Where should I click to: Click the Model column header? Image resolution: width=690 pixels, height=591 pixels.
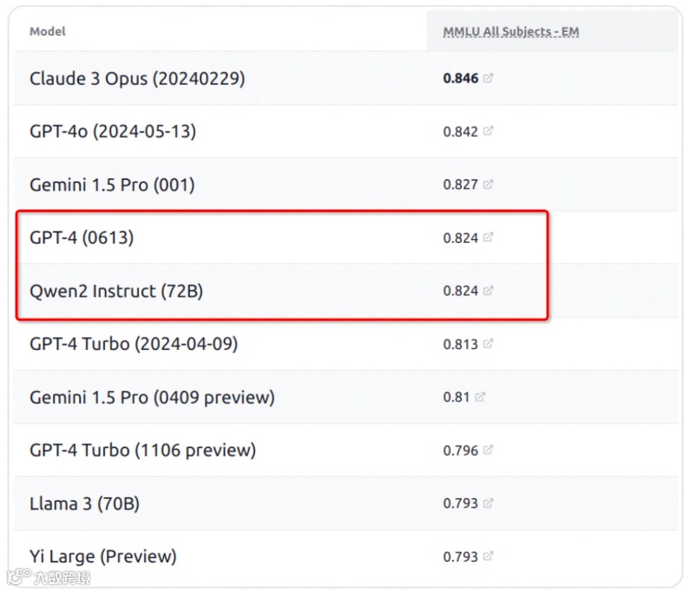48,31
